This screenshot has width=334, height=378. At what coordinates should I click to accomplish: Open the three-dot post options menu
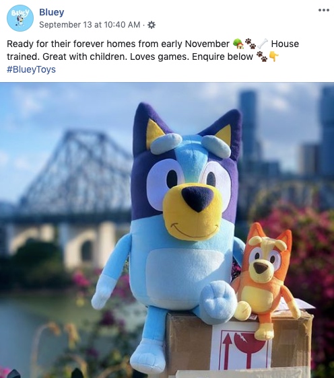[324, 10]
